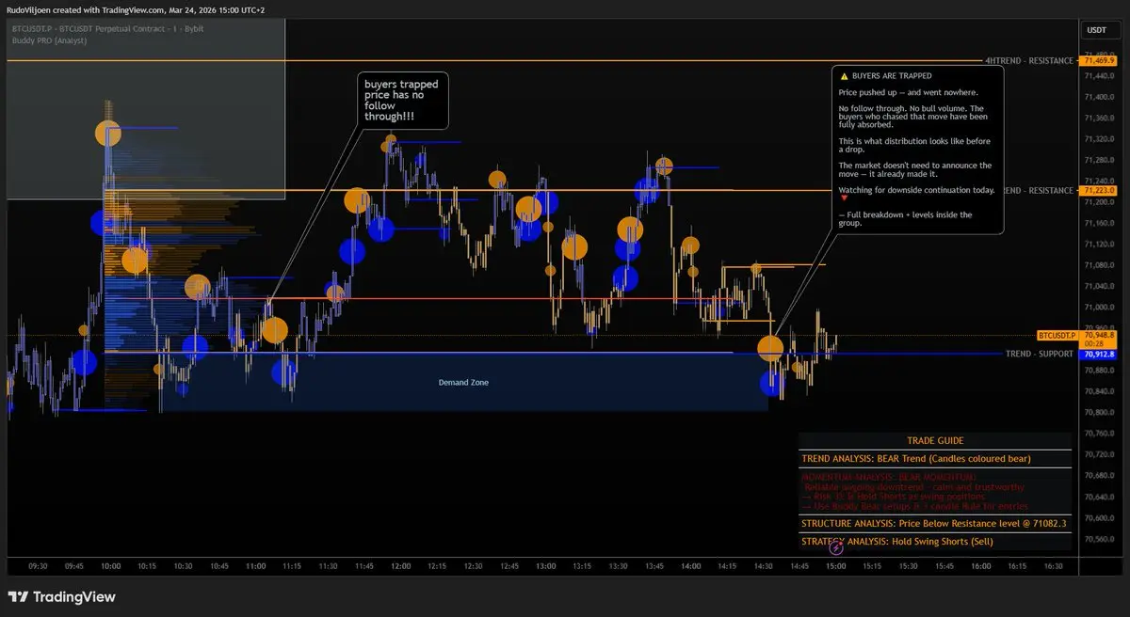Select the STRUCTURE ANALYSIS row

935,523
